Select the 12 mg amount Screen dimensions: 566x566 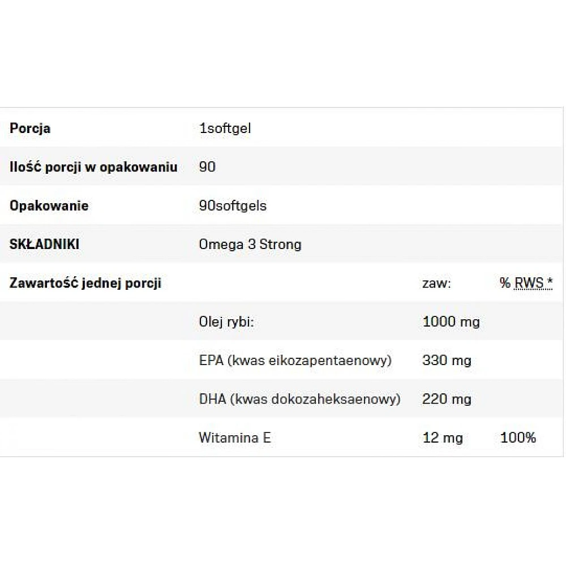(x=443, y=438)
